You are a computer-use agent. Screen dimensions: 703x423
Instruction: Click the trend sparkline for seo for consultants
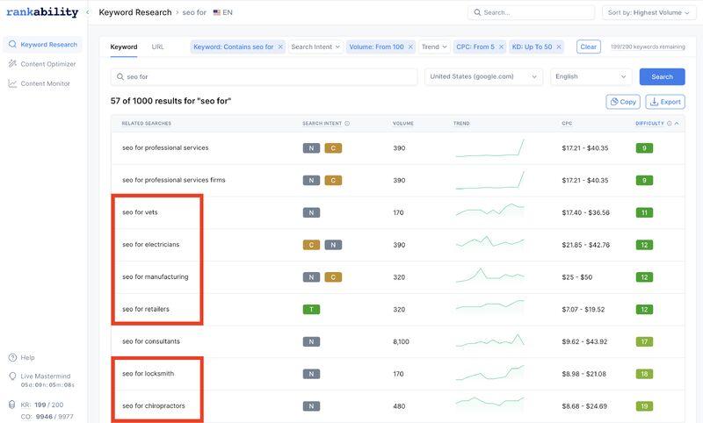point(489,341)
